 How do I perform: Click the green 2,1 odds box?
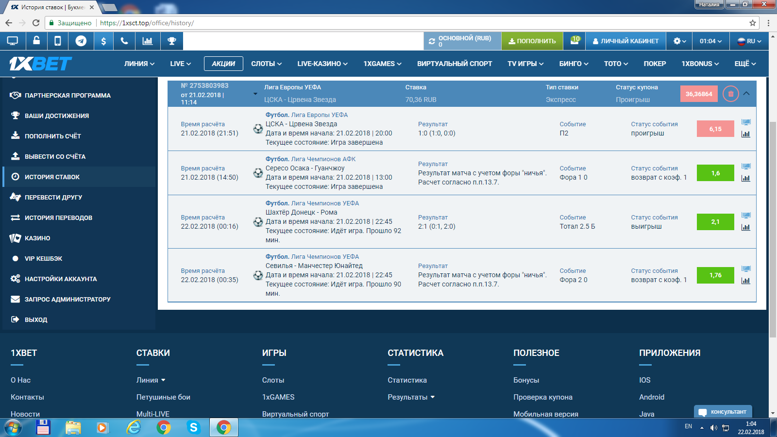[715, 222]
